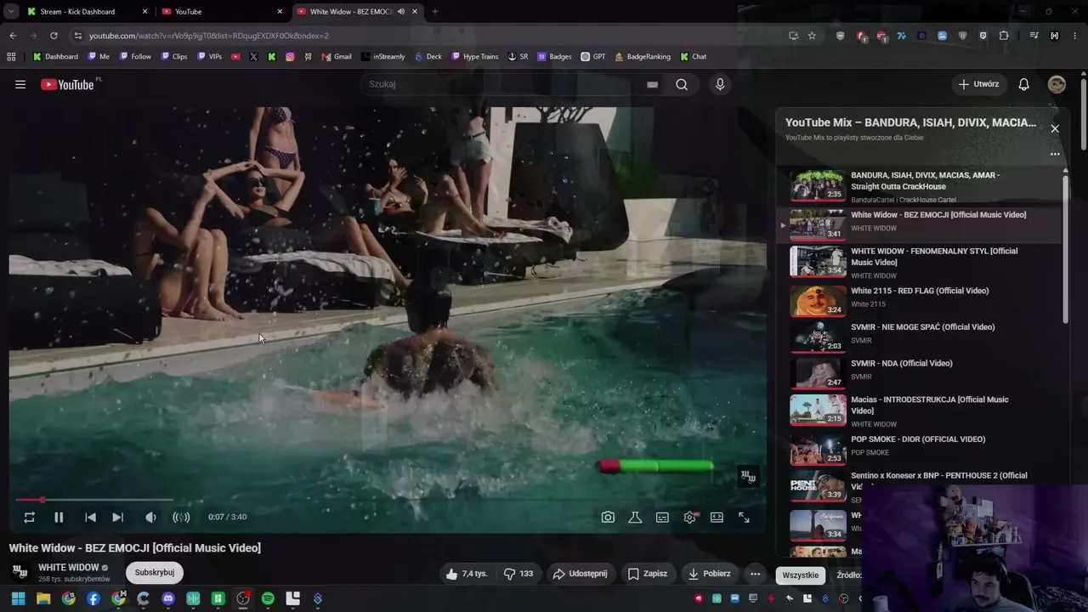Toggle subtitles in the video player
Screen dimensions: 1088x612
[662, 517]
